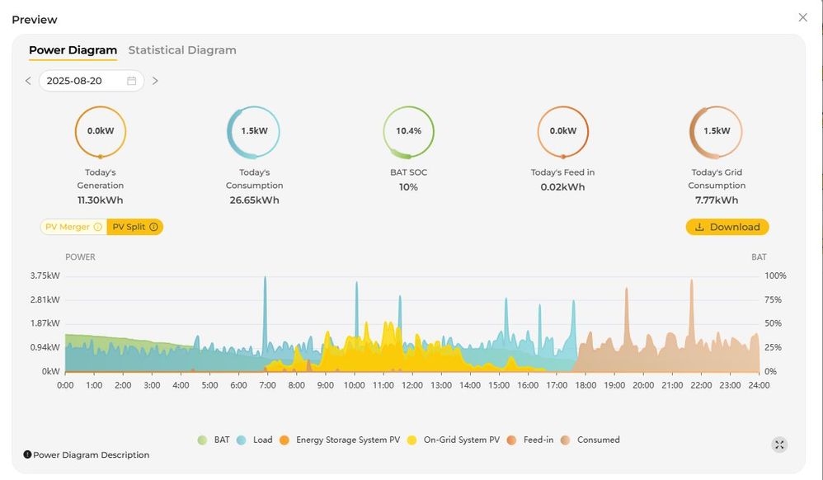Click the calendar icon in date field

click(x=131, y=81)
